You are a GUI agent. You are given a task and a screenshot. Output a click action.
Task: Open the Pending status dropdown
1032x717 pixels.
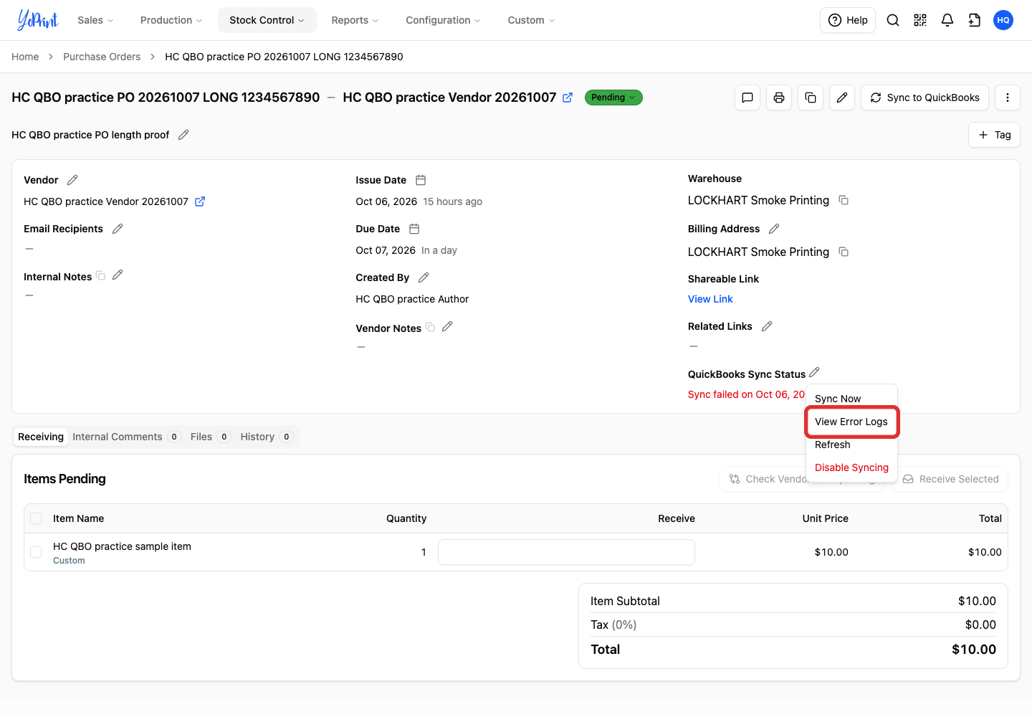(613, 98)
